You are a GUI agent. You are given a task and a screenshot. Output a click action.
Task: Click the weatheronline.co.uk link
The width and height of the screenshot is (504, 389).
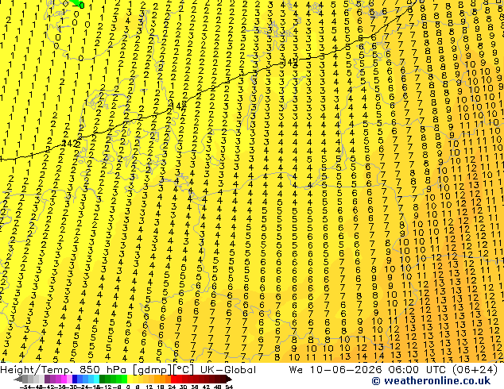431,380
